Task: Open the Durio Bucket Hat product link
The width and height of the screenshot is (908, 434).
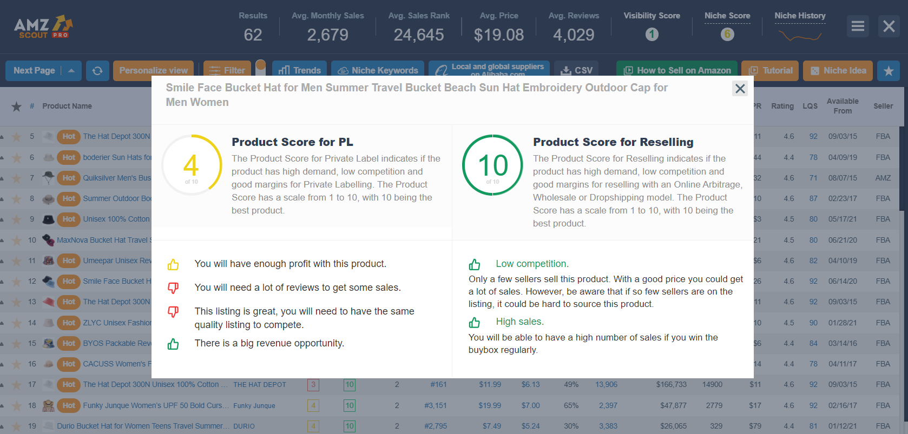Action: tap(143, 426)
